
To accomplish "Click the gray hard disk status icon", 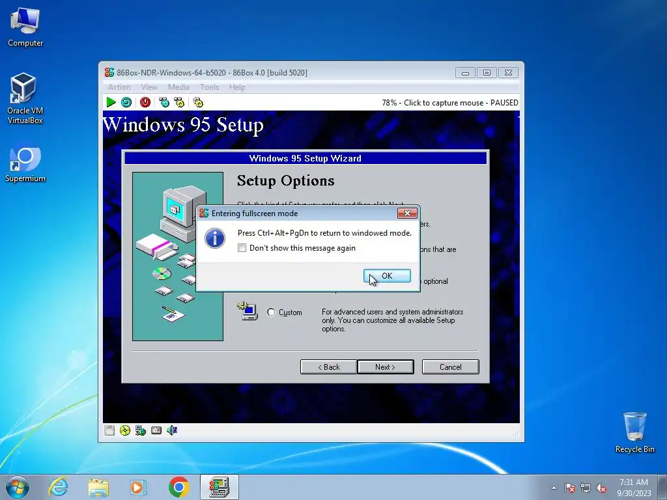I will (156, 430).
